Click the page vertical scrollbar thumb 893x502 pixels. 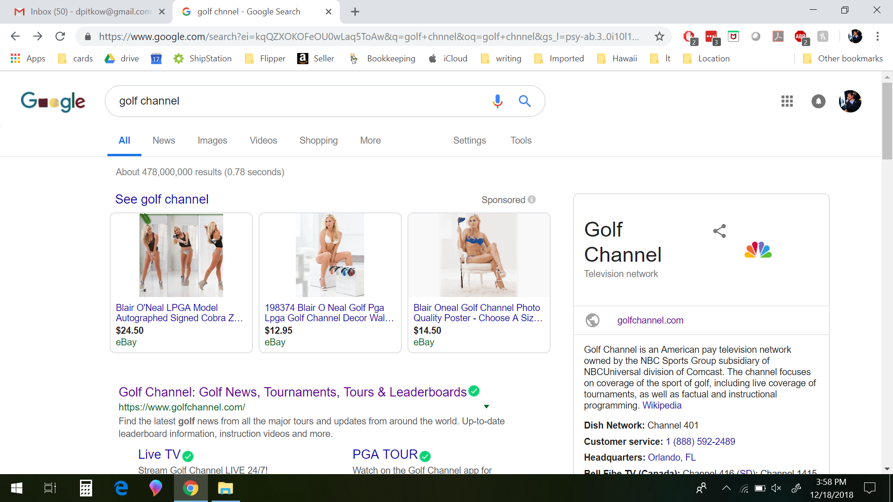pos(886,121)
